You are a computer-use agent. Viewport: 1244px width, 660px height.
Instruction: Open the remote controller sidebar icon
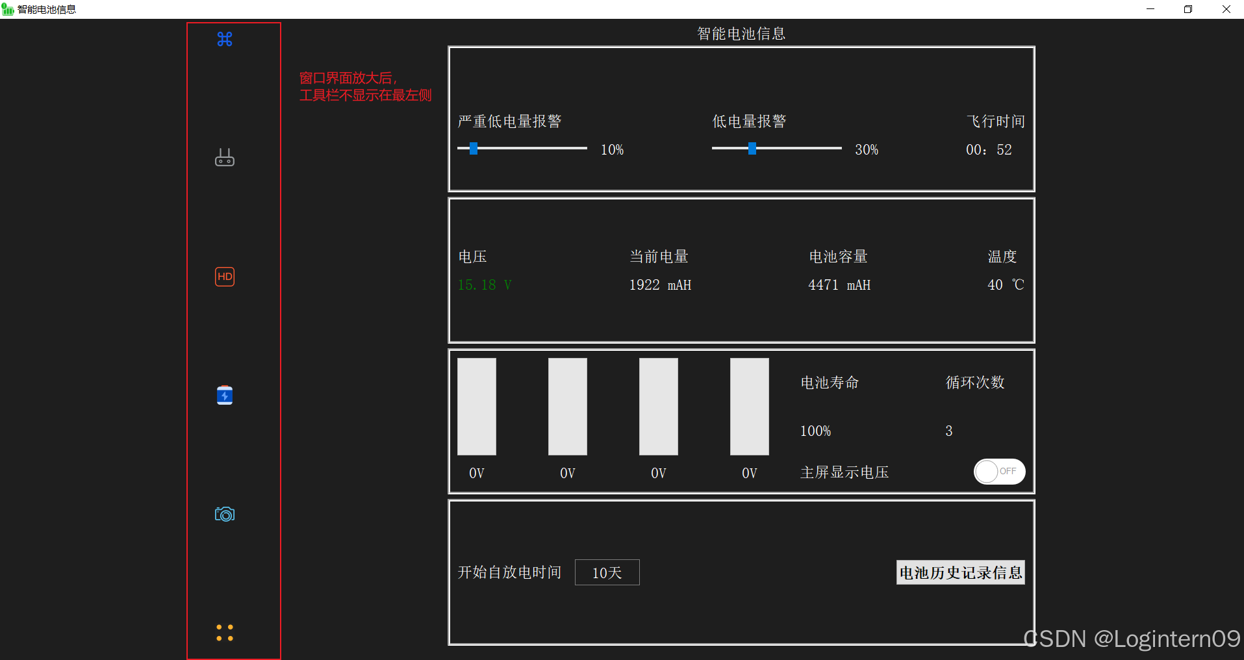point(225,157)
